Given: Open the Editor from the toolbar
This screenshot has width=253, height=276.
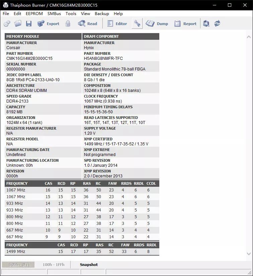Looking at the screenshot, I should pyautogui.click(x=117, y=24).
